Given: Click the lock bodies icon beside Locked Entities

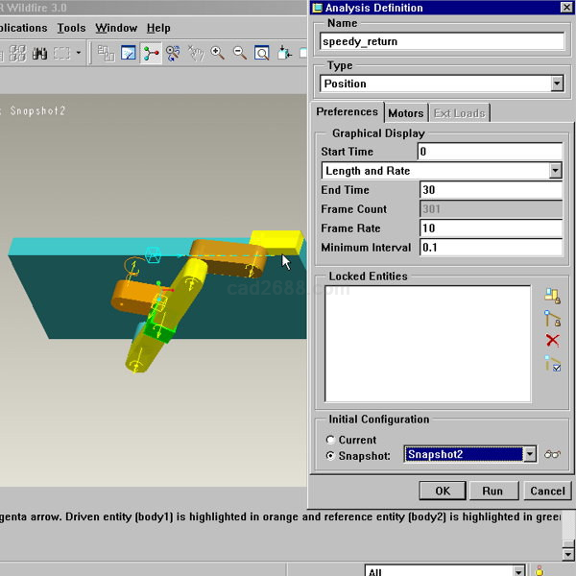Looking at the screenshot, I should click(552, 296).
